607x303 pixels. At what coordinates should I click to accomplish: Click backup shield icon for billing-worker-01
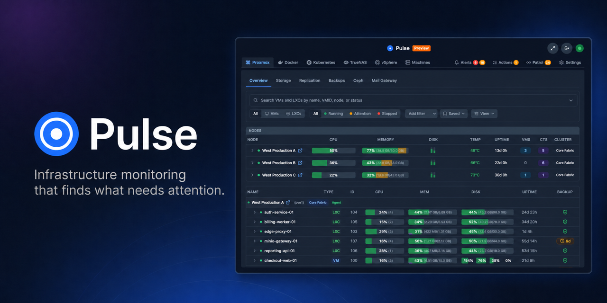point(565,222)
